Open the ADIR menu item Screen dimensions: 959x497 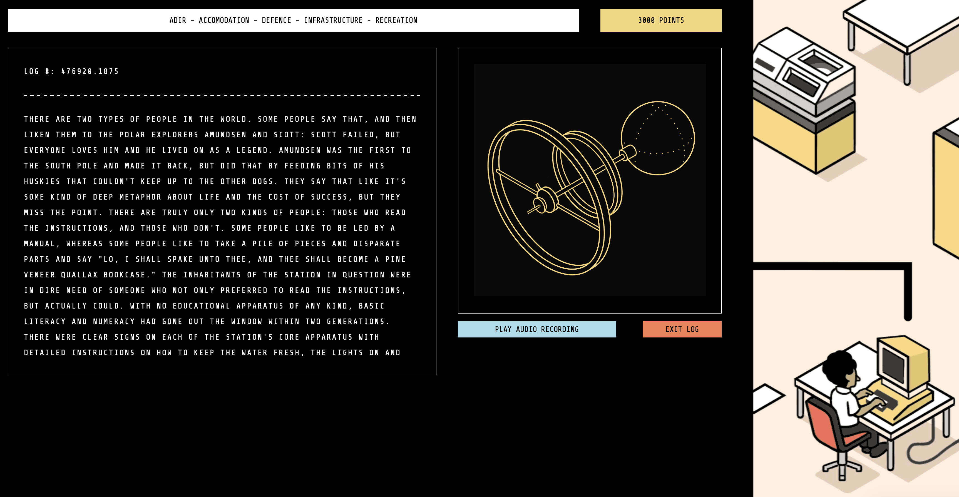[x=178, y=21]
